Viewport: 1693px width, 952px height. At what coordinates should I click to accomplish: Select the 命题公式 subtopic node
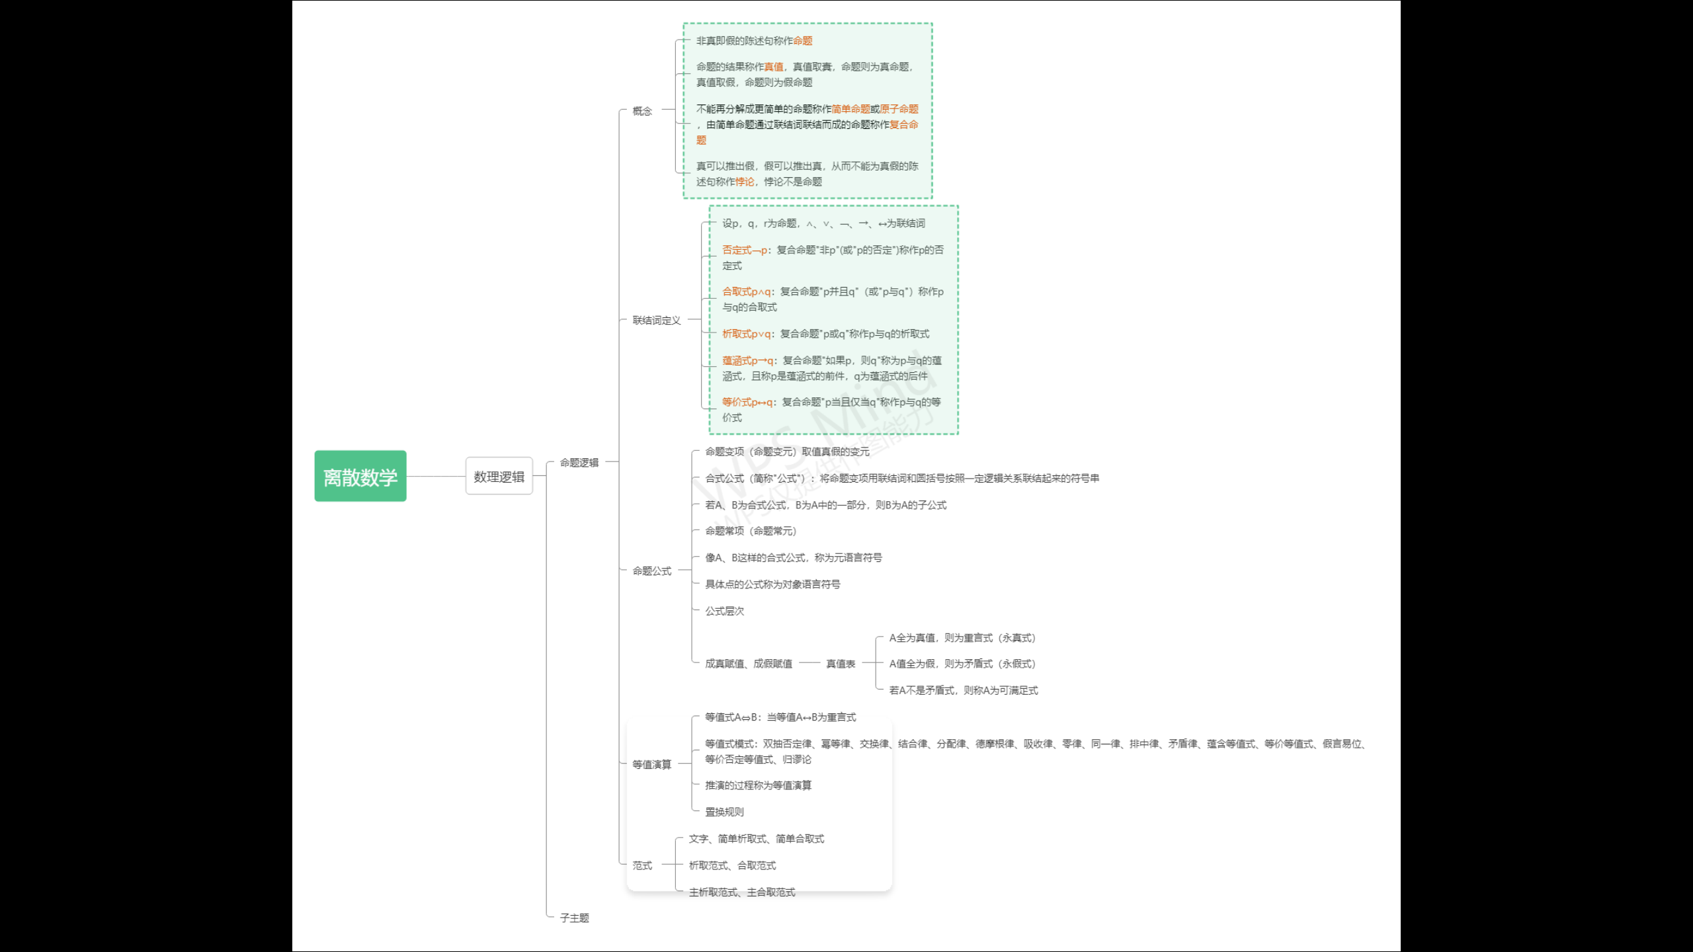point(651,571)
